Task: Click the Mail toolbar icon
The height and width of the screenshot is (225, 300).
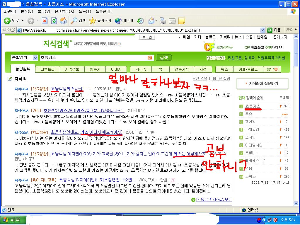Action: coord(151,21)
